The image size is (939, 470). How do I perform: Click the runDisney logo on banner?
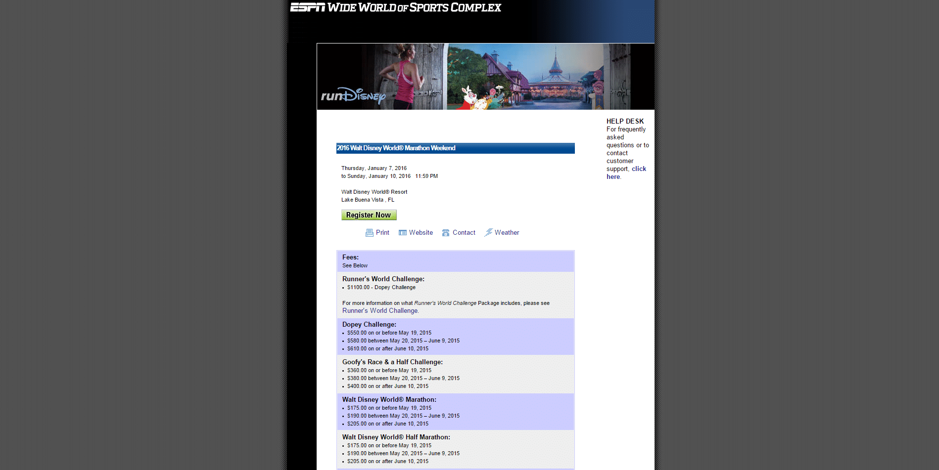pos(353,95)
